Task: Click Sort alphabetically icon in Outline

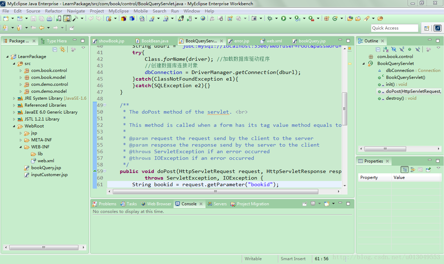Action: tap(386, 49)
